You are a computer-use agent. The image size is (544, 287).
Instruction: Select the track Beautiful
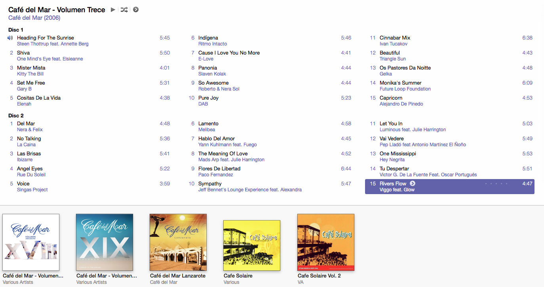click(x=390, y=53)
